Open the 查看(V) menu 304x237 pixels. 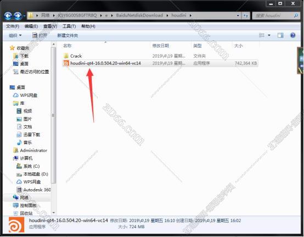50,26
